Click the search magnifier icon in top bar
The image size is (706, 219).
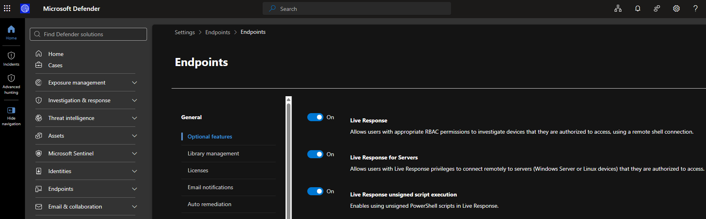tap(273, 8)
